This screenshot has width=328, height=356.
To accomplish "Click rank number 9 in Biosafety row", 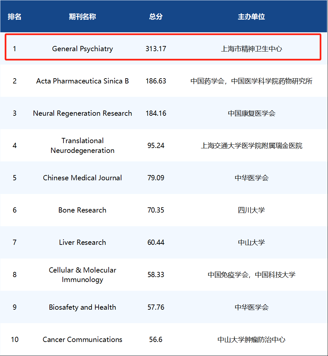I will click(x=15, y=307).
